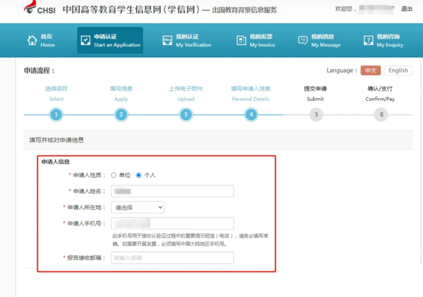Click the 申请人信息 section title
423x297 pixels.
click(x=55, y=161)
